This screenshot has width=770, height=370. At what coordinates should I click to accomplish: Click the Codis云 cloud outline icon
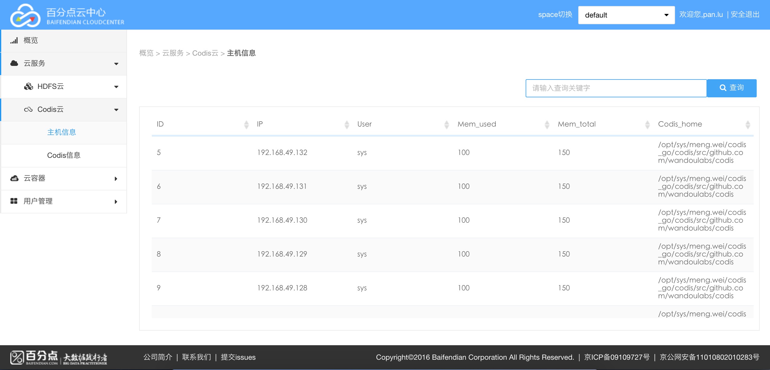point(28,109)
